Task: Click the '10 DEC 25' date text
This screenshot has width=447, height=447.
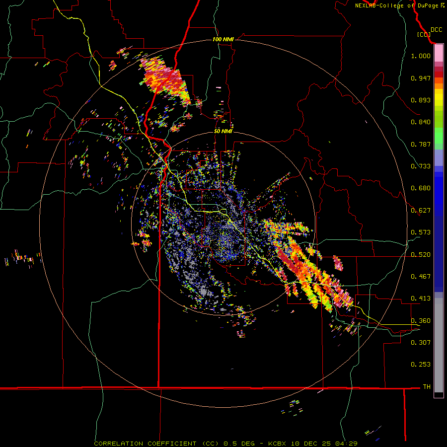Action: point(311,444)
